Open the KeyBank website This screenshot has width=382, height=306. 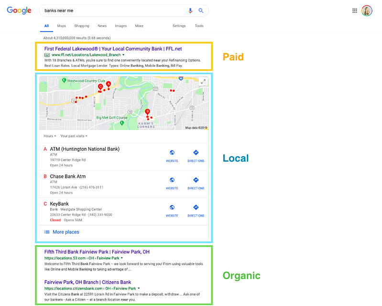[x=172, y=211]
